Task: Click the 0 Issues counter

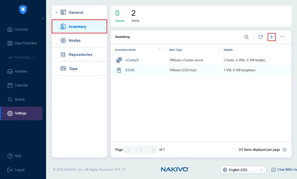Action: [x=120, y=16]
